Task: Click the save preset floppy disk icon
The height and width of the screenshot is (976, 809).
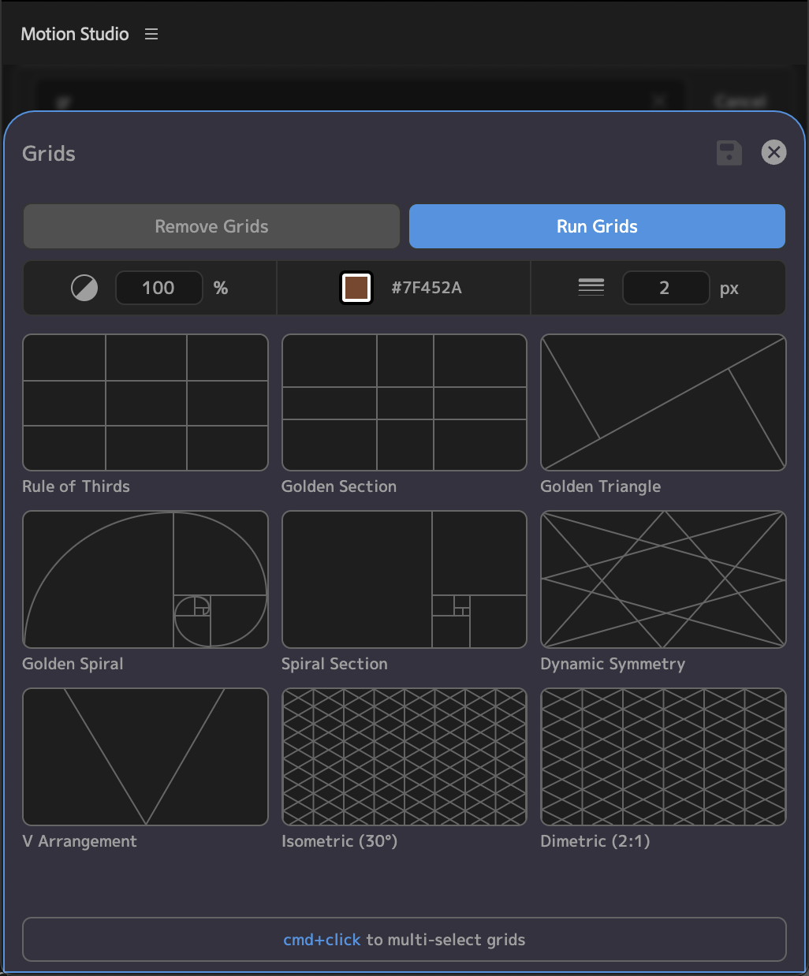Action: tap(729, 153)
